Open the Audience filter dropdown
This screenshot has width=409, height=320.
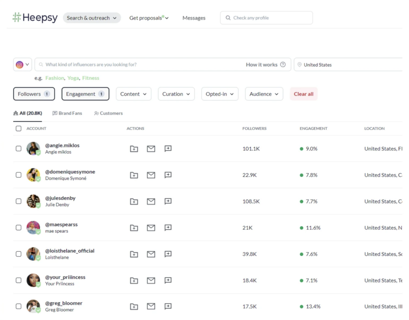264,94
